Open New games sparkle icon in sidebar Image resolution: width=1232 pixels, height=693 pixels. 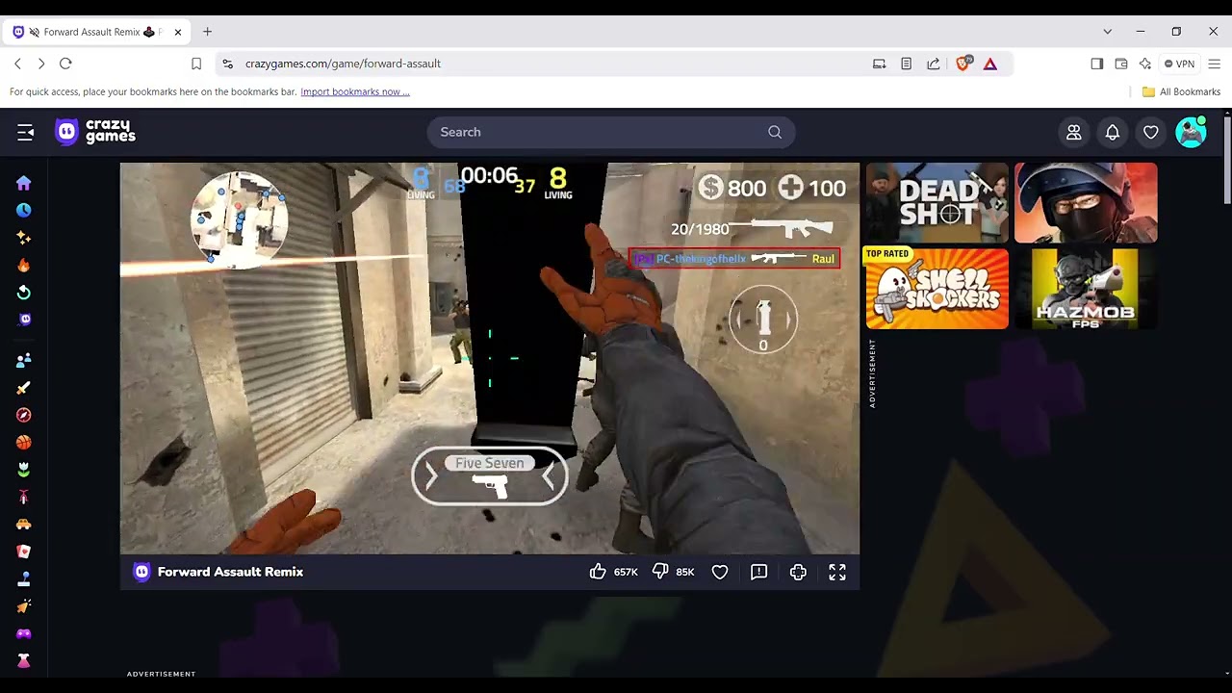click(x=24, y=238)
